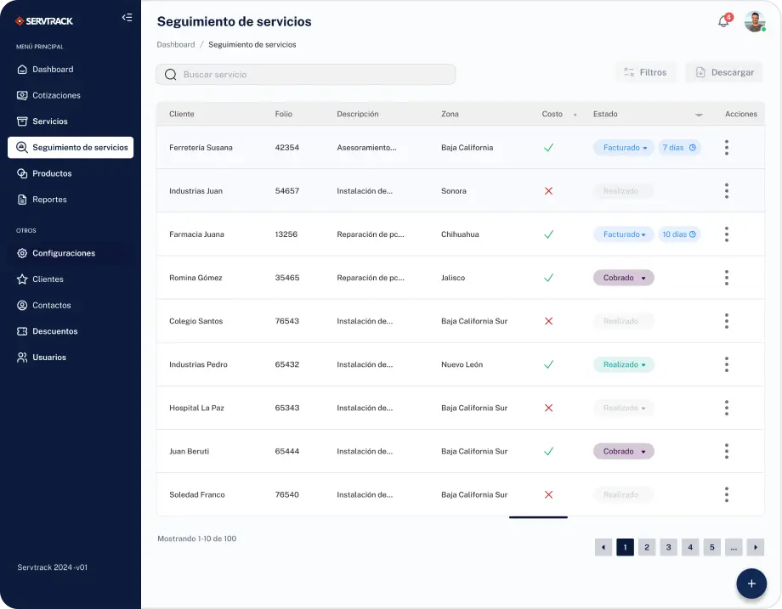
Task: Click the ellipsis pagination button
Action: tap(734, 547)
